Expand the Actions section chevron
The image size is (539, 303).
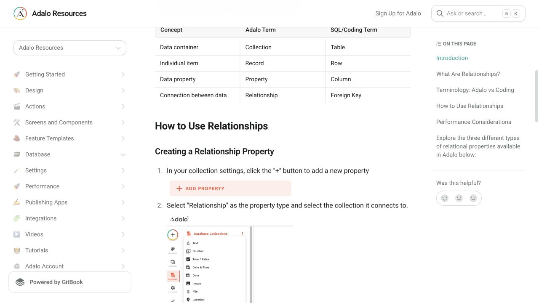[x=123, y=106]
